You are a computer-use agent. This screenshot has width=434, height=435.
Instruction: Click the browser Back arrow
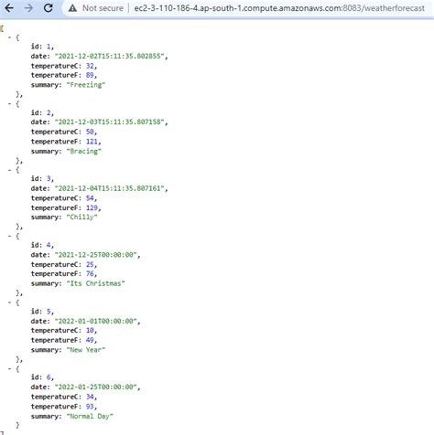[9, 8]
